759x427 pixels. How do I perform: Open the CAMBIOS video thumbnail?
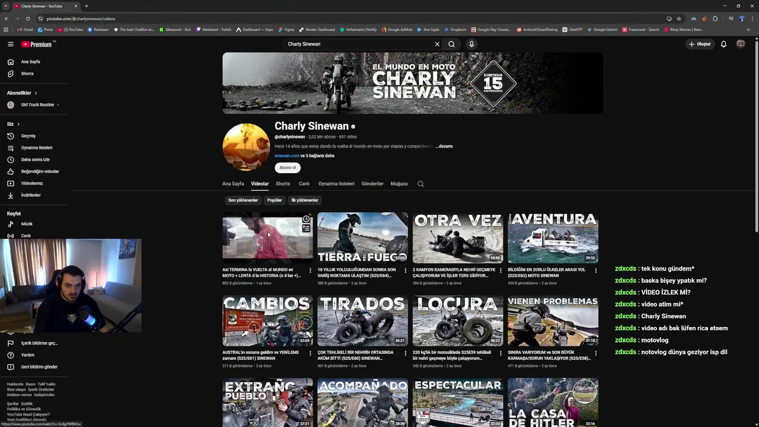coord(267,321)
